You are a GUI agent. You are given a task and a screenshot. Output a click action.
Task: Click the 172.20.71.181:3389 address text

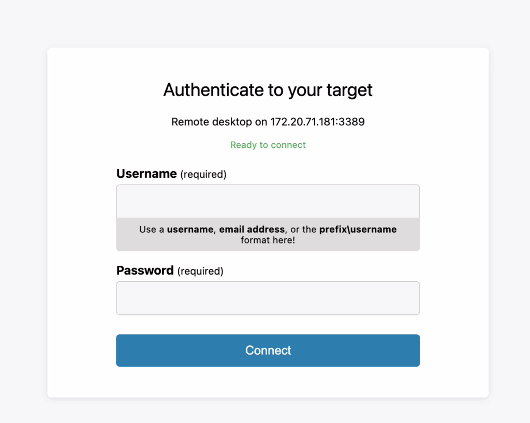click(317, 122)
